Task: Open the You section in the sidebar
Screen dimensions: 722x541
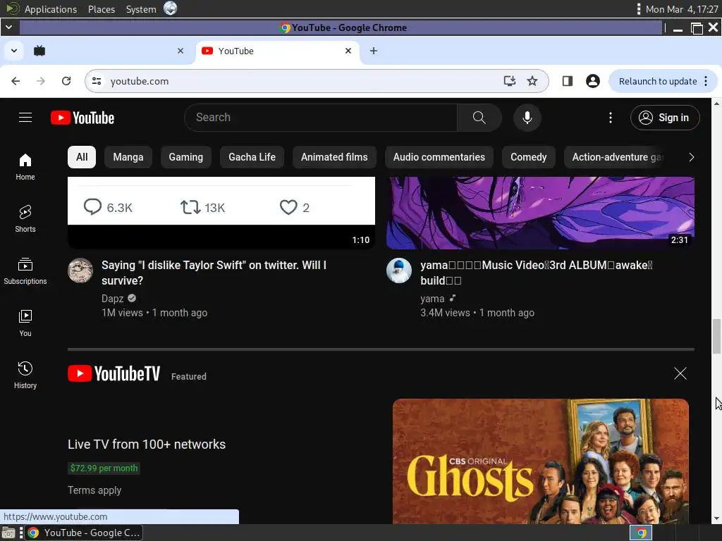Action: pyautogui.click(x=25, y=323)
